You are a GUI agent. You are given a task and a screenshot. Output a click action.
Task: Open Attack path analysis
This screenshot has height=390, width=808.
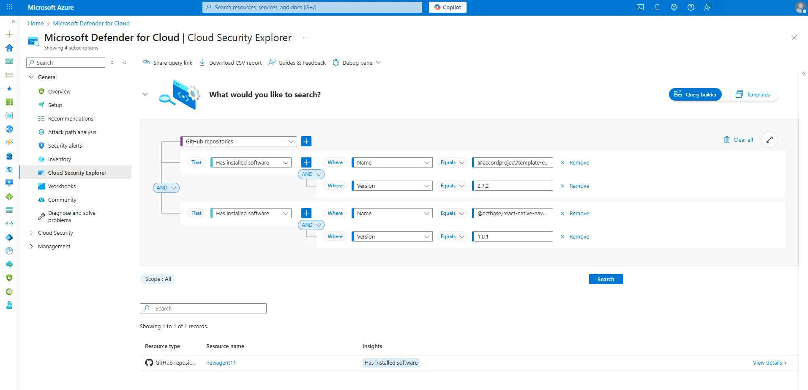point(72,132)
